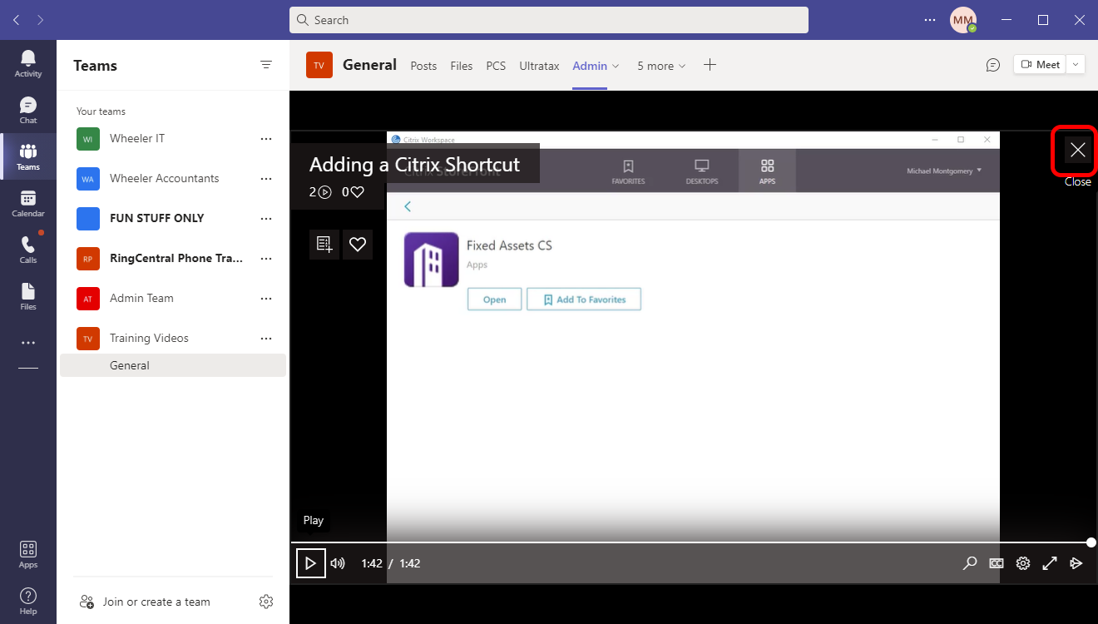1098x624 pixels.
Task: Add a new tab with the plus
Action: (x=710, y=65)
